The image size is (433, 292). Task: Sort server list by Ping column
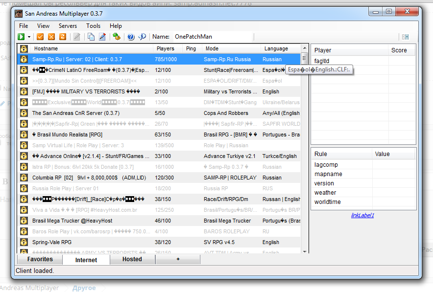click(192, 48)
